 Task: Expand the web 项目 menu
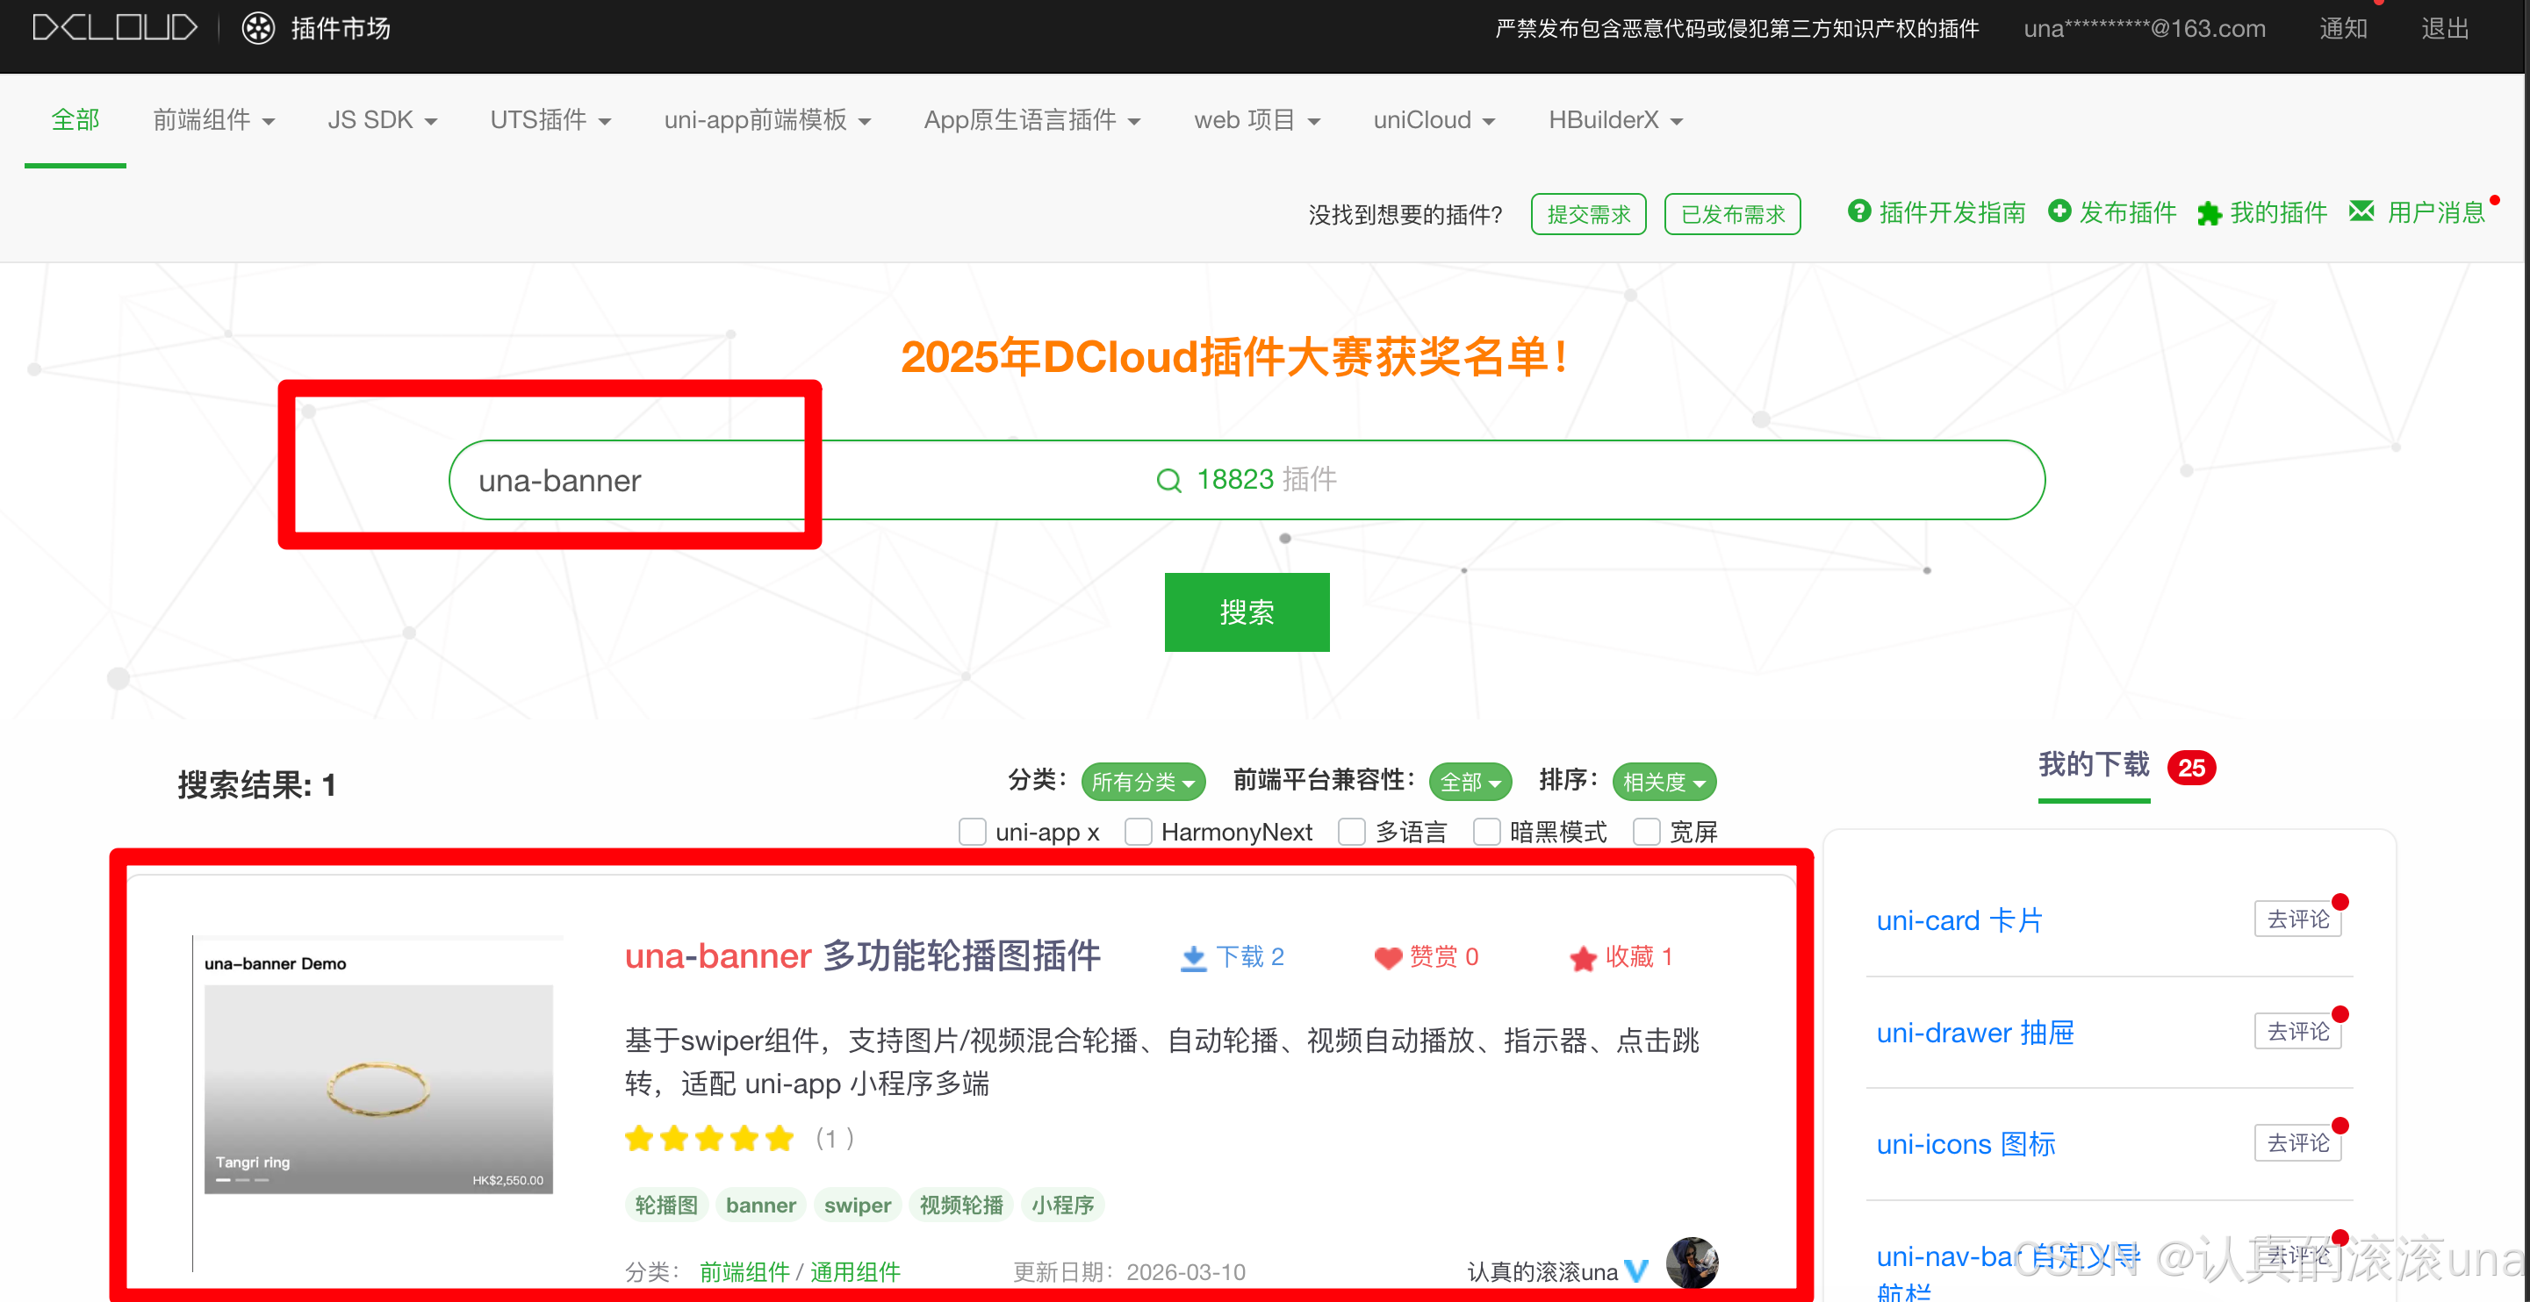[x=1256, y=120]
